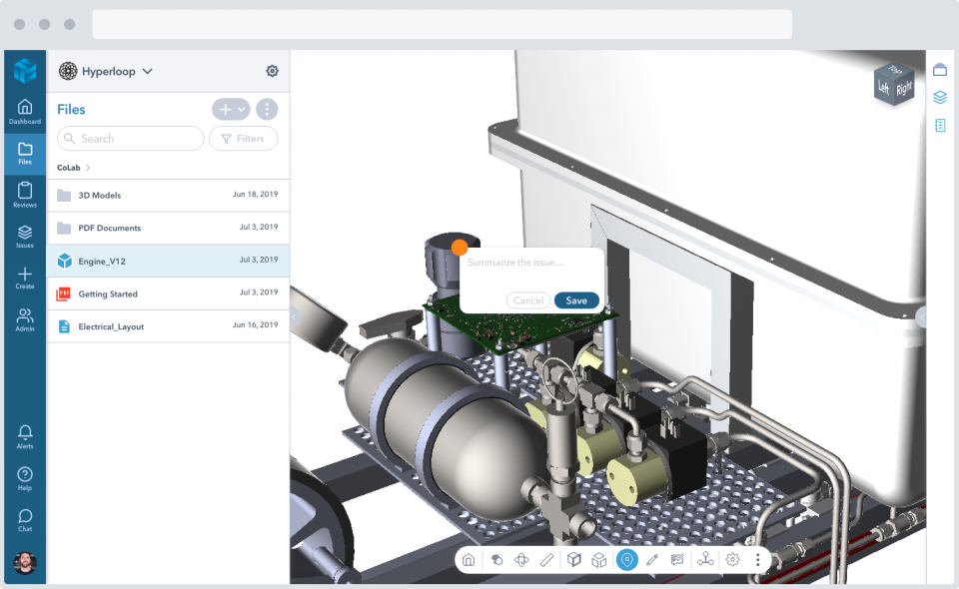Open the Files section in sidebar
Viewport: 959px width, 589px height.
[x=24, y=154]
